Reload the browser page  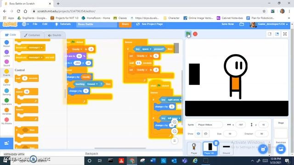[x=18, y=11]
